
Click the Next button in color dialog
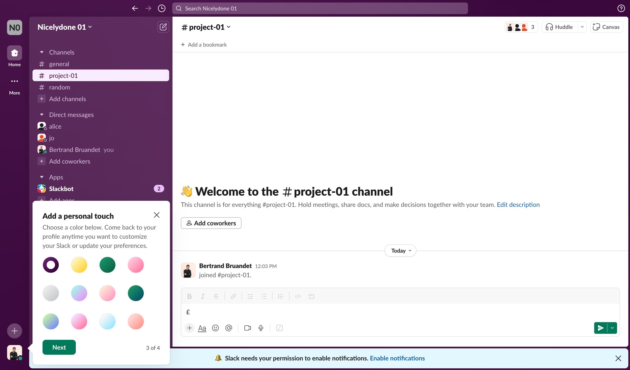pyautogui.click(x=59, y=347)
